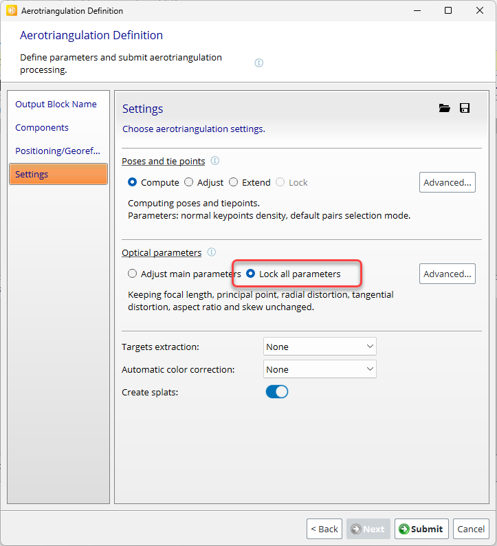497x546 pixels.
Task: Turn off the Create splats switch
Action: tap(276, 392)
